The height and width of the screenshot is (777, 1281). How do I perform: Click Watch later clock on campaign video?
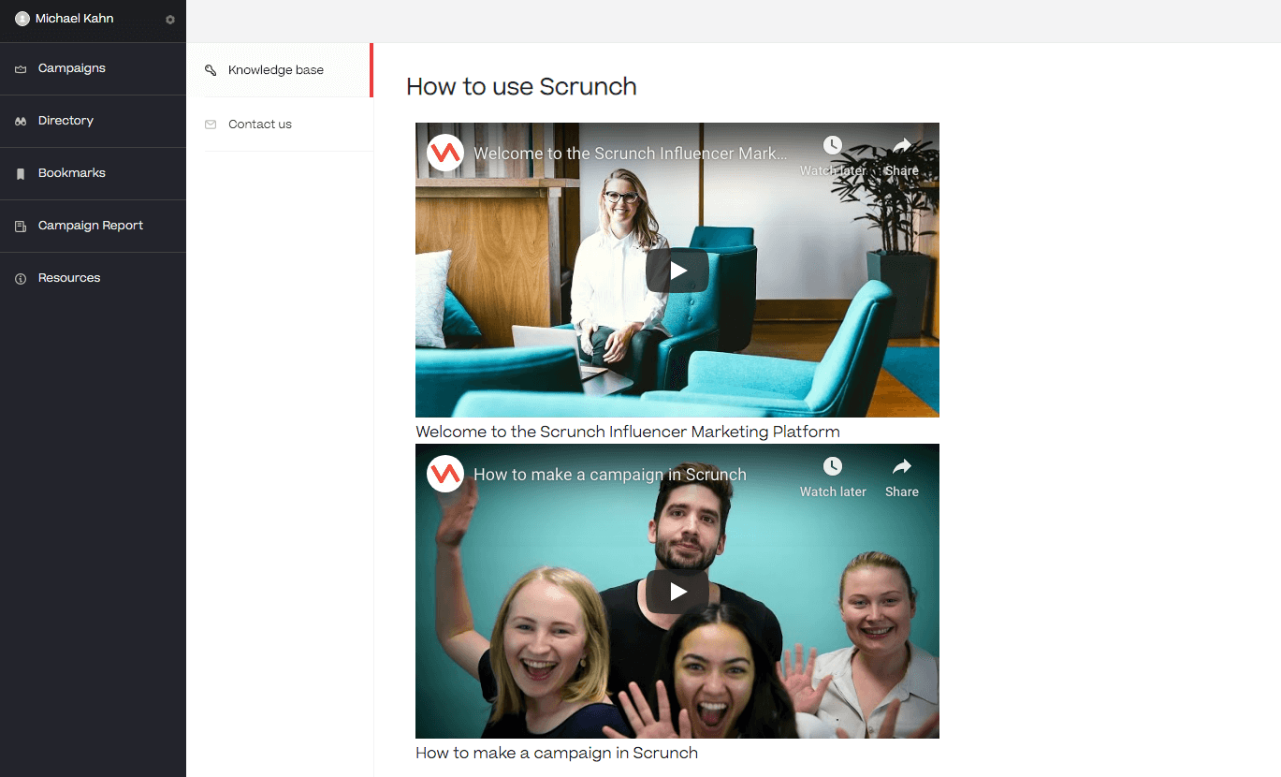pyautogui.click(x=833, y=466)
